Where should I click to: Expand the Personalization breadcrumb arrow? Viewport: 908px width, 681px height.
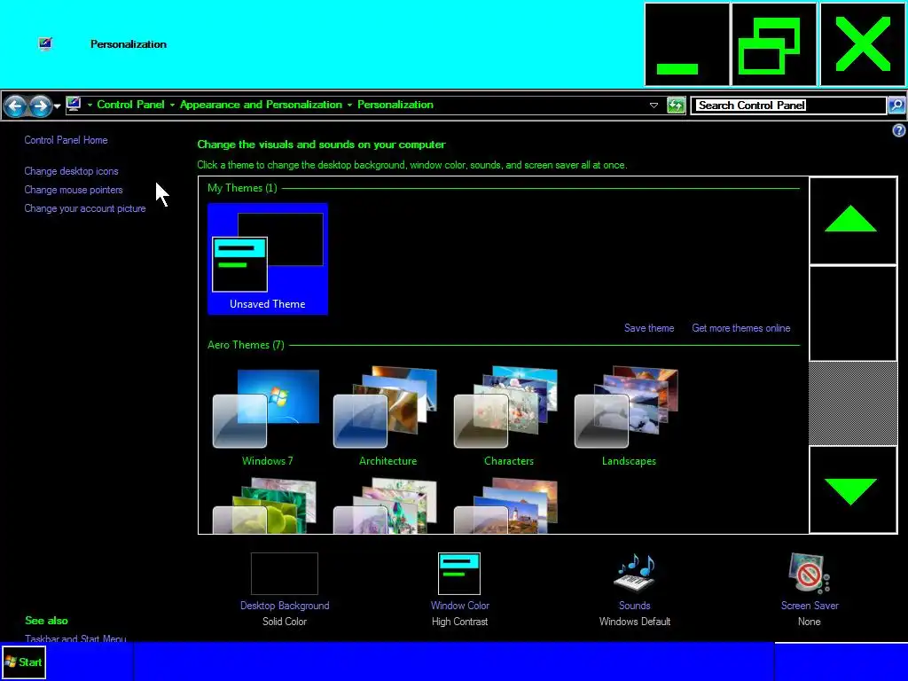tap(349, 105)
